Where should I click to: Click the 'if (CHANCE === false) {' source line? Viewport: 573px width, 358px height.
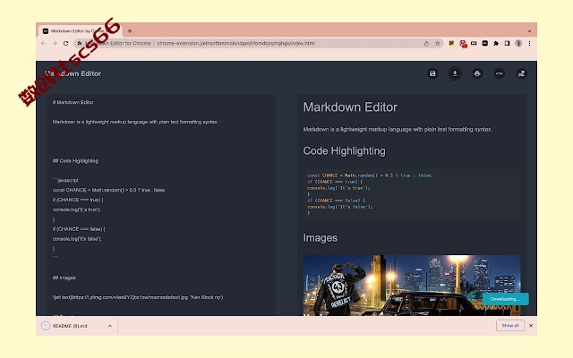(x=79, y=229)
